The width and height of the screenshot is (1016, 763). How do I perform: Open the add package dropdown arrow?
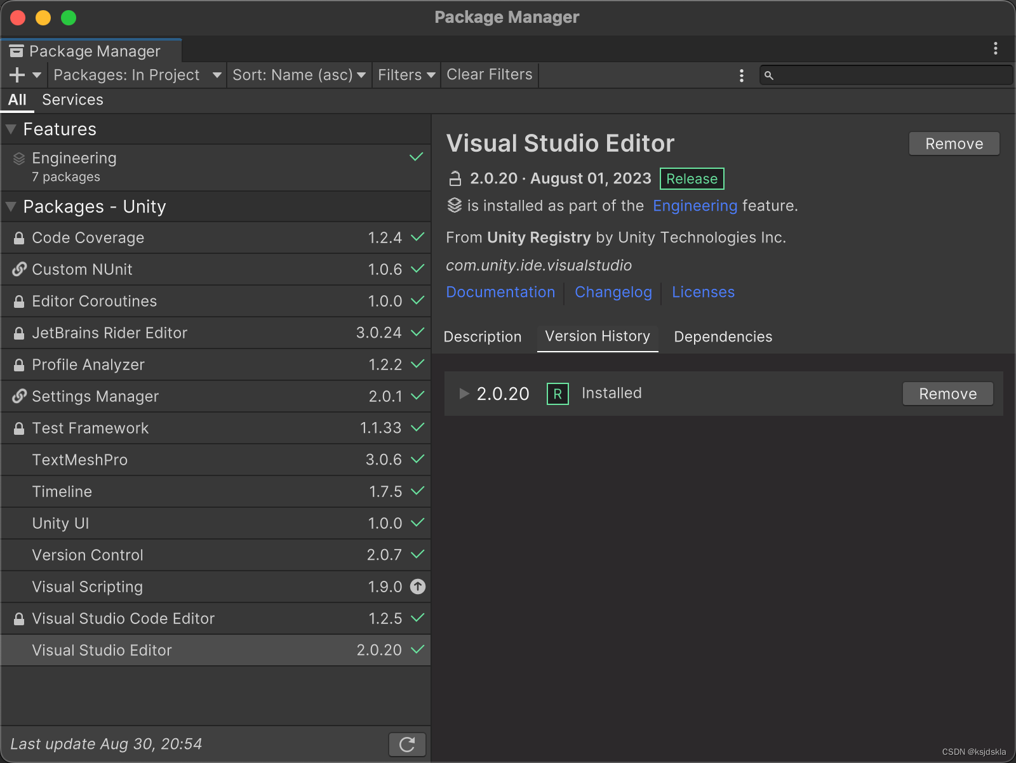(37, 75)
